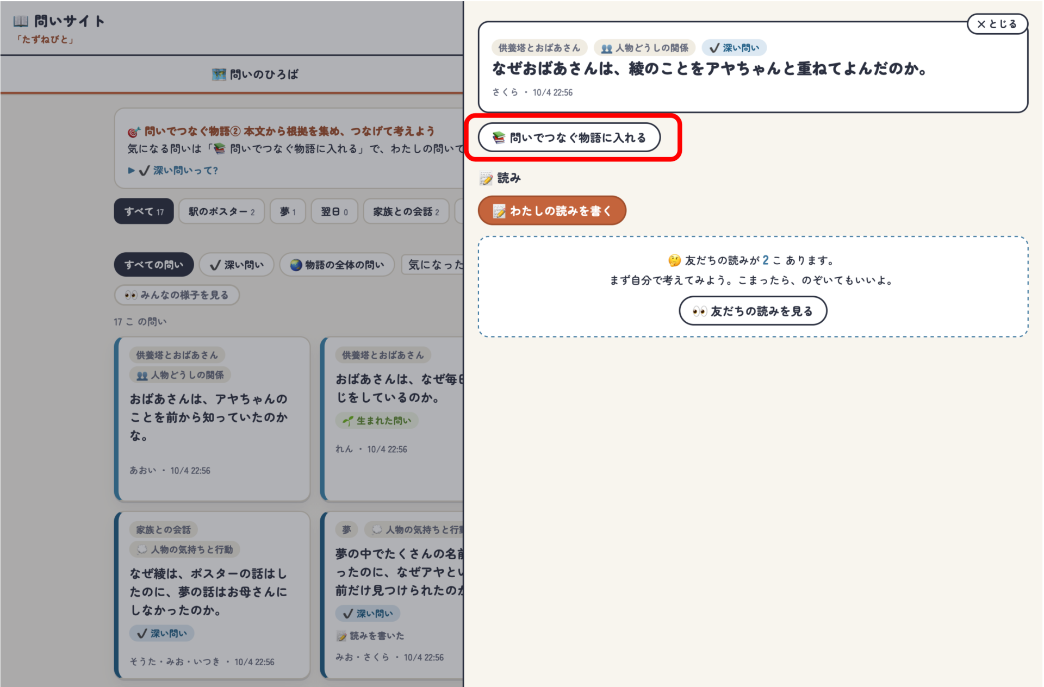Open card なぜ綾は、ポスターの話はしたのに

coord(212,595)
